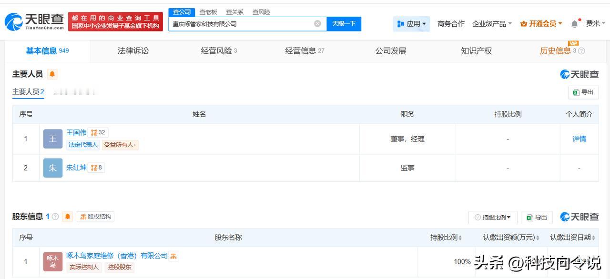Switch to the 经营风险 tab
The image size is (610, 279).
(x=219, y=51)
